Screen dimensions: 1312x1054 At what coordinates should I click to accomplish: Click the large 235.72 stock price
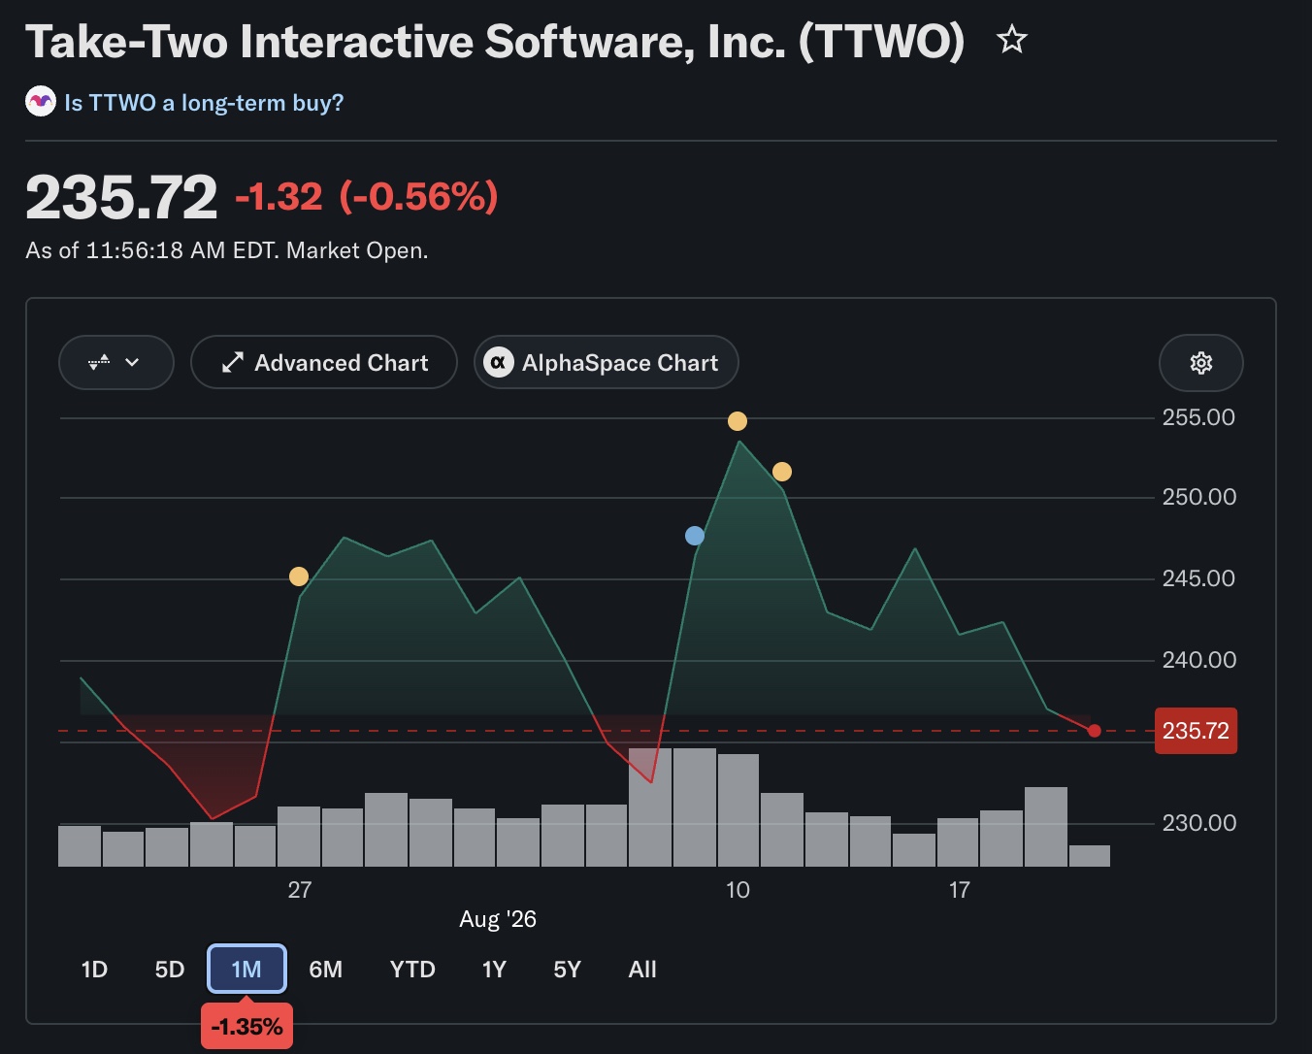121,197
